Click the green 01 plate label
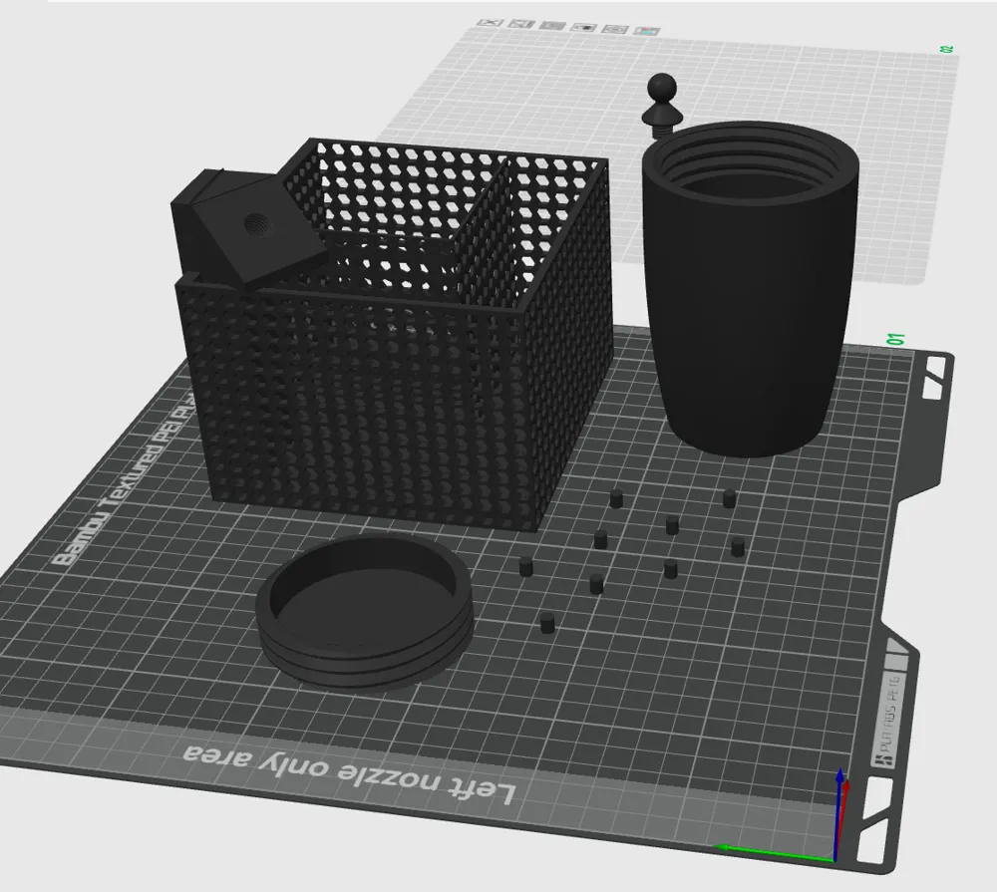Image resolution: width=997 pixels, height=892 pixels. coord(896,339)
